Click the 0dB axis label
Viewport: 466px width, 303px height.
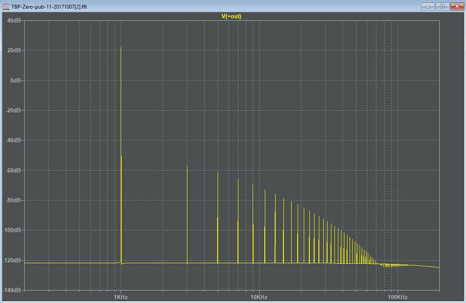pyautogui.click(x=16, y=80)
